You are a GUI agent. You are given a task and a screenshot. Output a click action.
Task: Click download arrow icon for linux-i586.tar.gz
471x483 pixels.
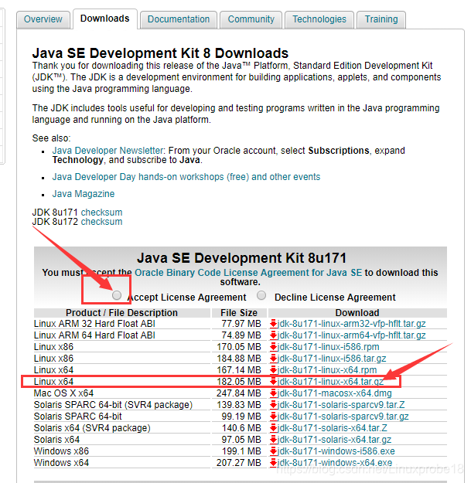click(273, 359)
